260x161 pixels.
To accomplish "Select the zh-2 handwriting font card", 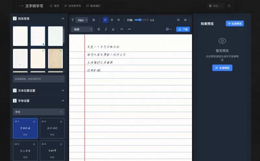I will pos(52,128).
